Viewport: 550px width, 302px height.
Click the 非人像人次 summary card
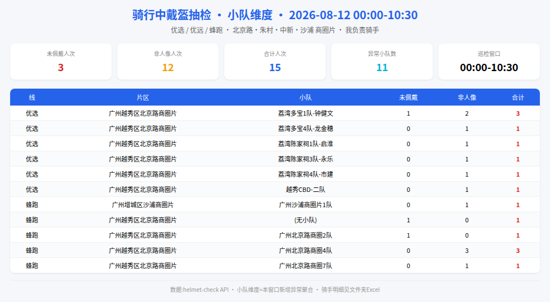[x=168, y=62]
